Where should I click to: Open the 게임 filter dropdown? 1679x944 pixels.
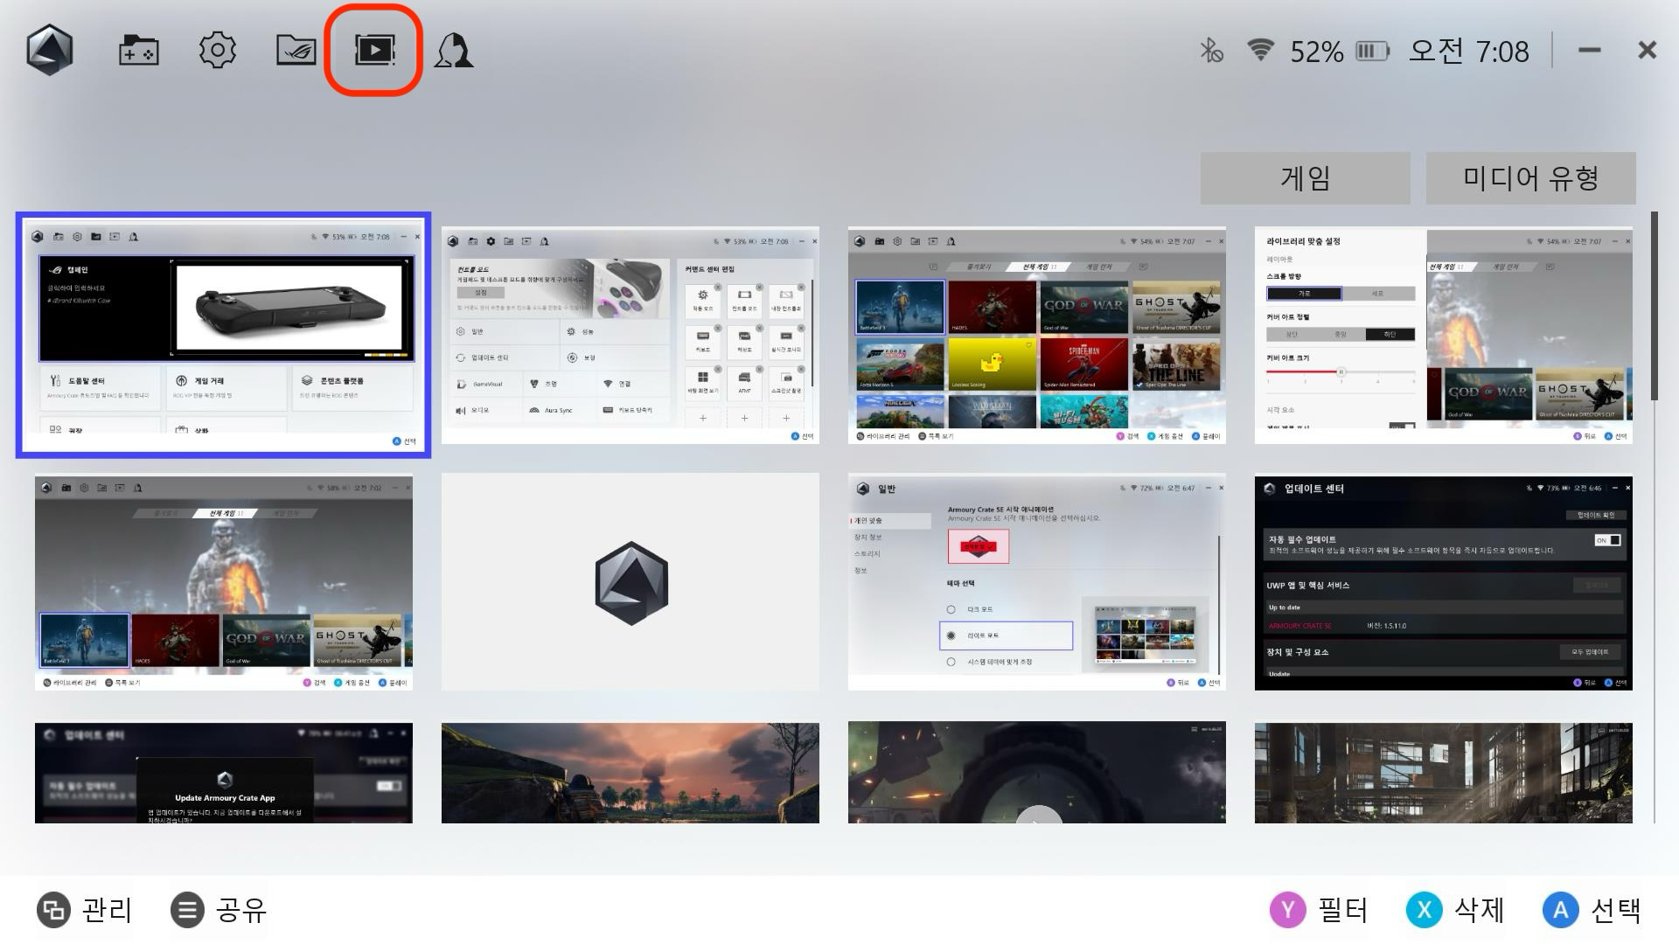[x=1305, y=178]
